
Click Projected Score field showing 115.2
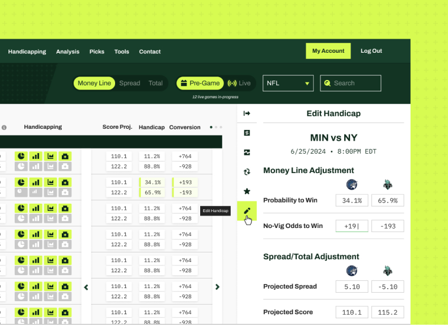point(388,313)
